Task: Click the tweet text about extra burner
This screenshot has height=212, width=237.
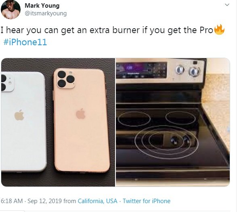Action: click(107, 30)
